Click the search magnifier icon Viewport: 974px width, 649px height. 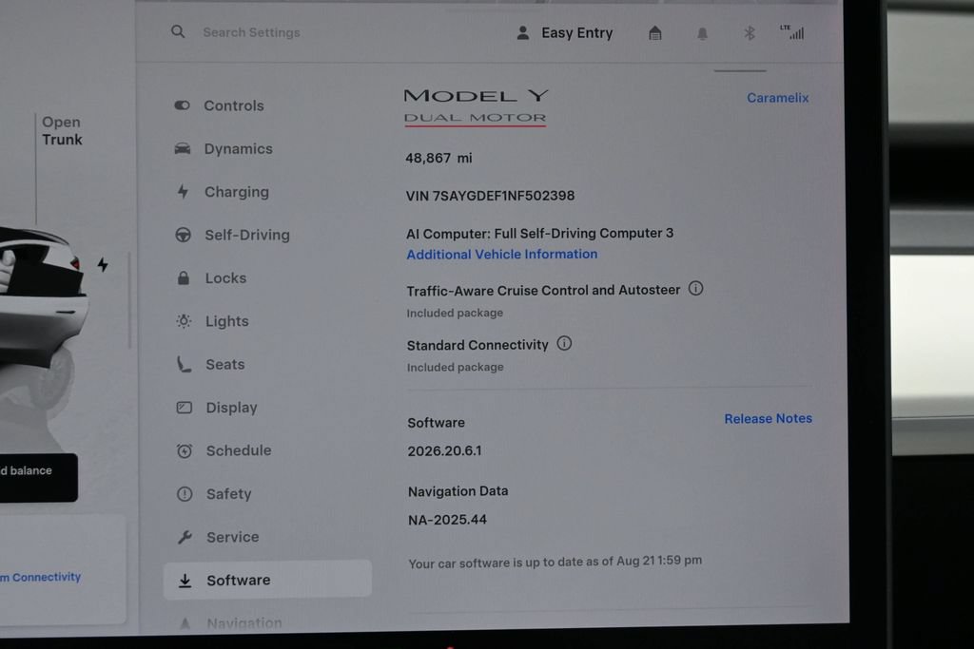[178, 31]
